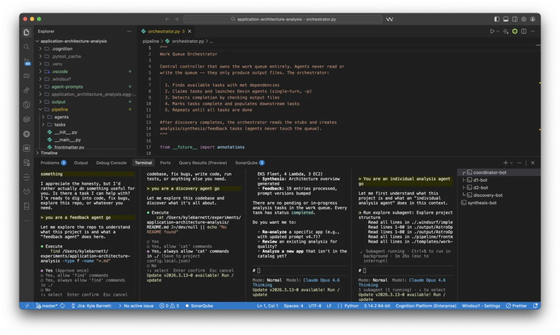Open the Windsurf logo icon in title bar

(389, 19)
